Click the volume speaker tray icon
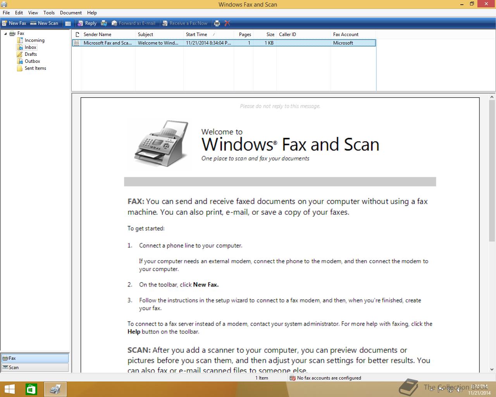Screen dimensions: 496x397 pos(460,389)
